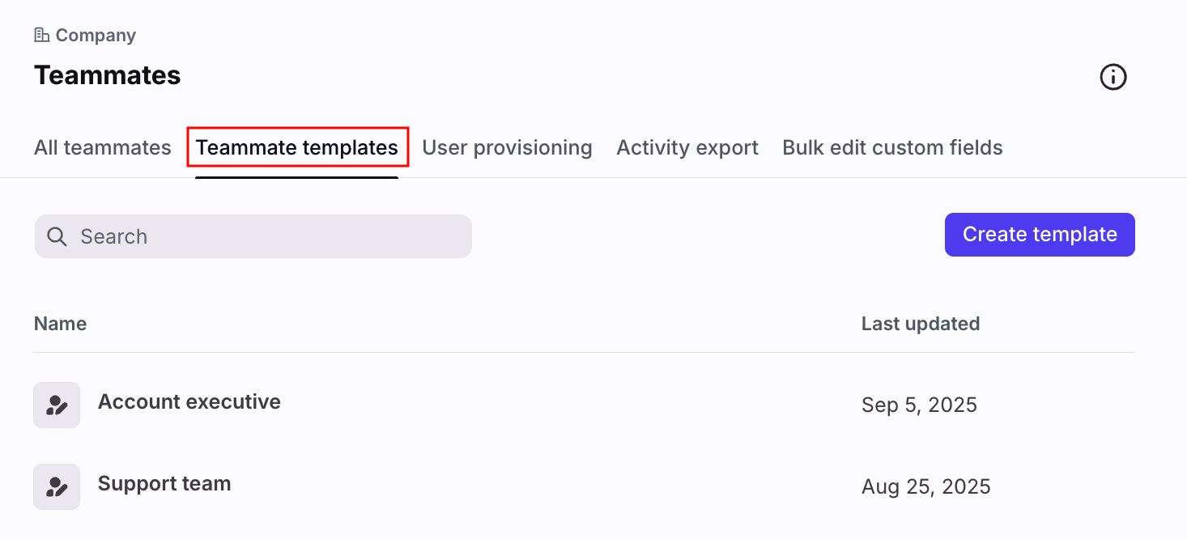1187x539 pixels.
Task: Open Bulk edit custom fields tab
Action: [x=892, y=148]
